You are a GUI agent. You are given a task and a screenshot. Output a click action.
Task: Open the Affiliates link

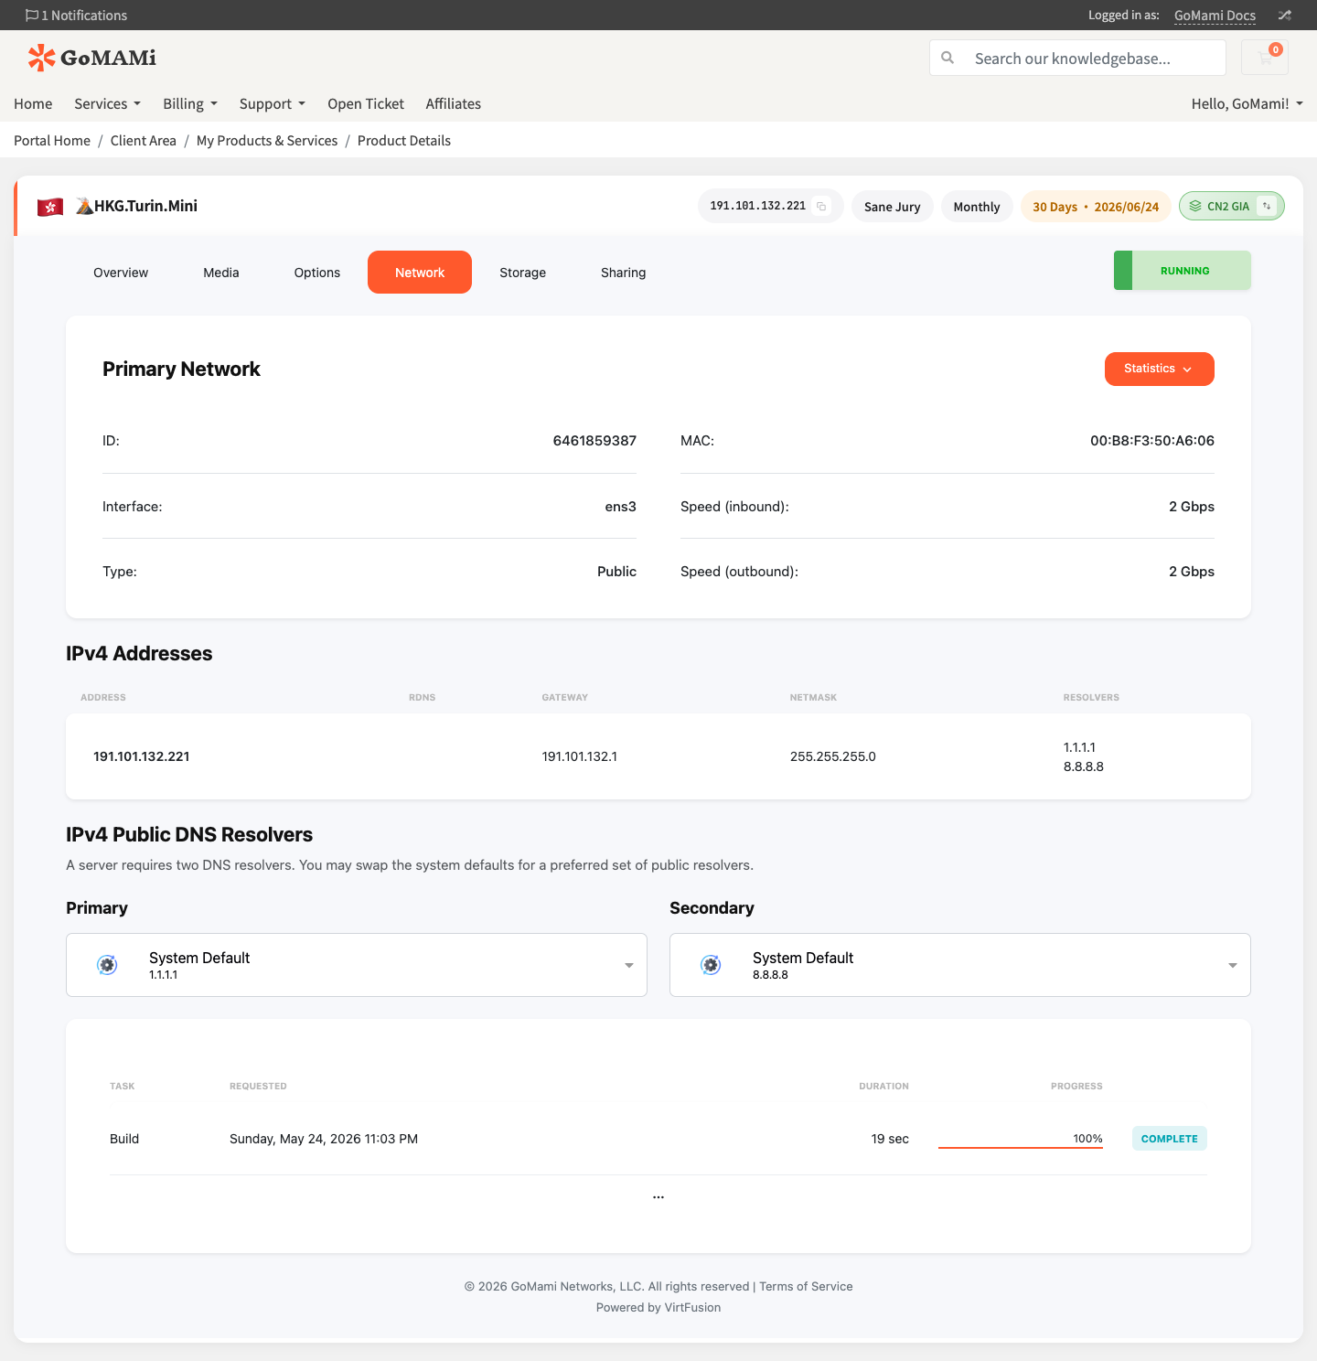[x=454, y=103]
